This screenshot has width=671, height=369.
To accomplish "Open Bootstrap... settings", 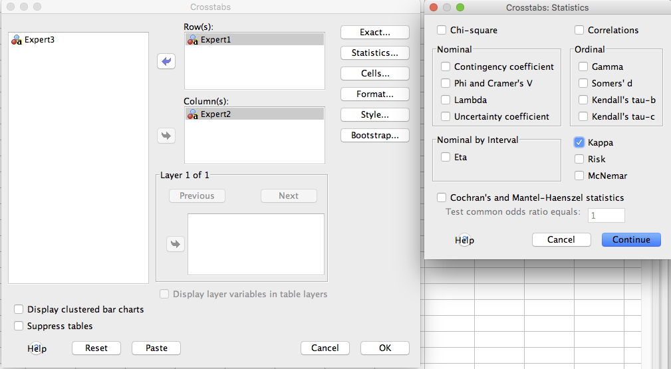I will pos(375,135).
